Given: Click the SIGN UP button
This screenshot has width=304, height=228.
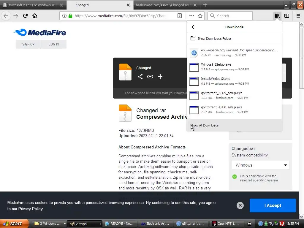Looking at the screenshot, I should pyautogui.click(x=28, y=44).
